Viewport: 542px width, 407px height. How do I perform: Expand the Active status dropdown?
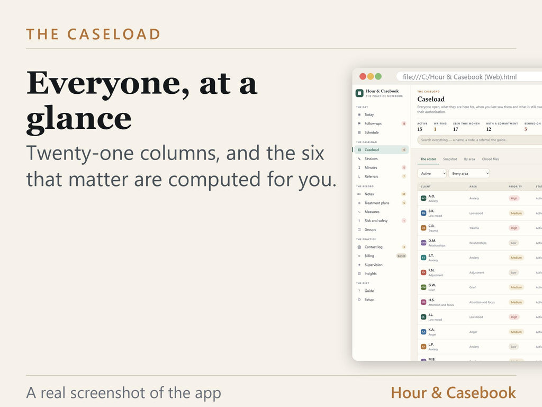(432, 173)
